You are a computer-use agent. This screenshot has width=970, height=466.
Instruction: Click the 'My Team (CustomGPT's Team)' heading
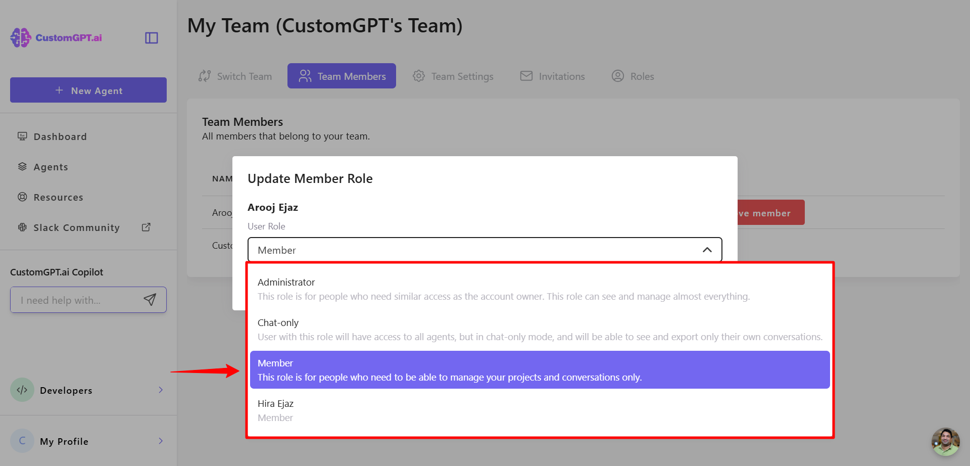[x=325, y=26]
